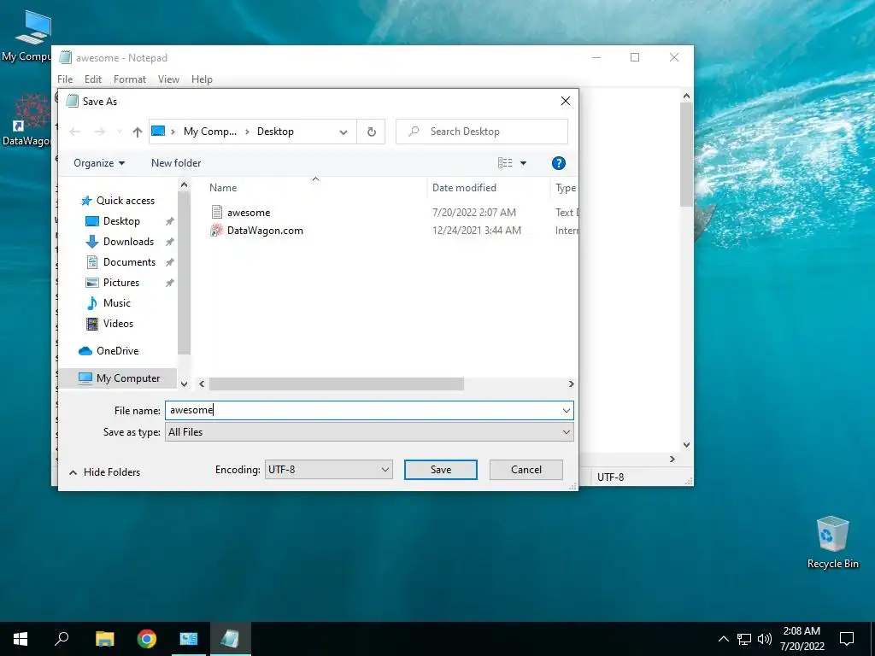
Task: Sort by Date modified column header
Action: pyautogui.click(x=464, y=188)
